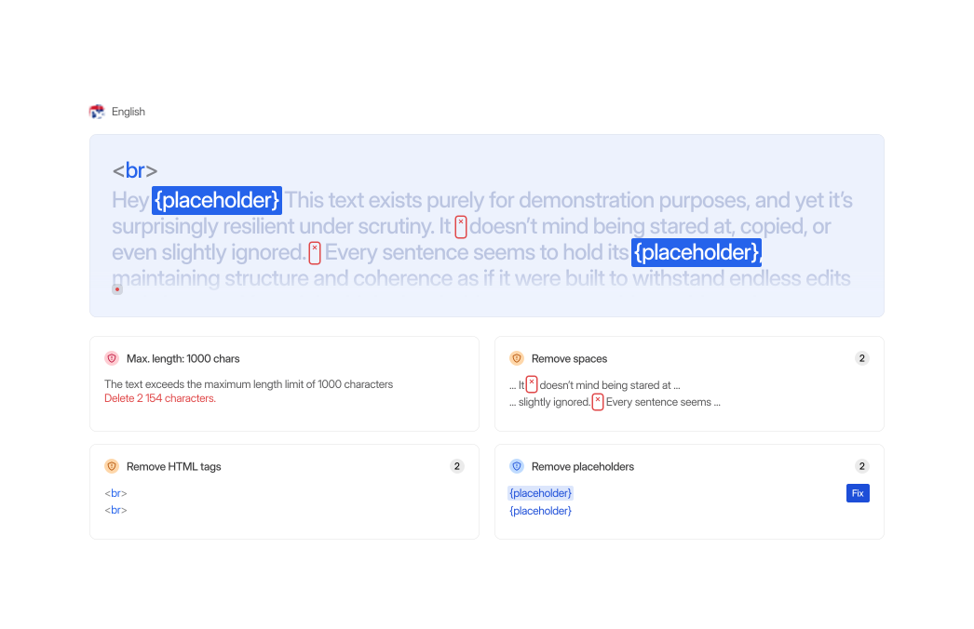Click the count badge on Remove spaces card
Screen dimensions: 974x629
tap(861, 358)
